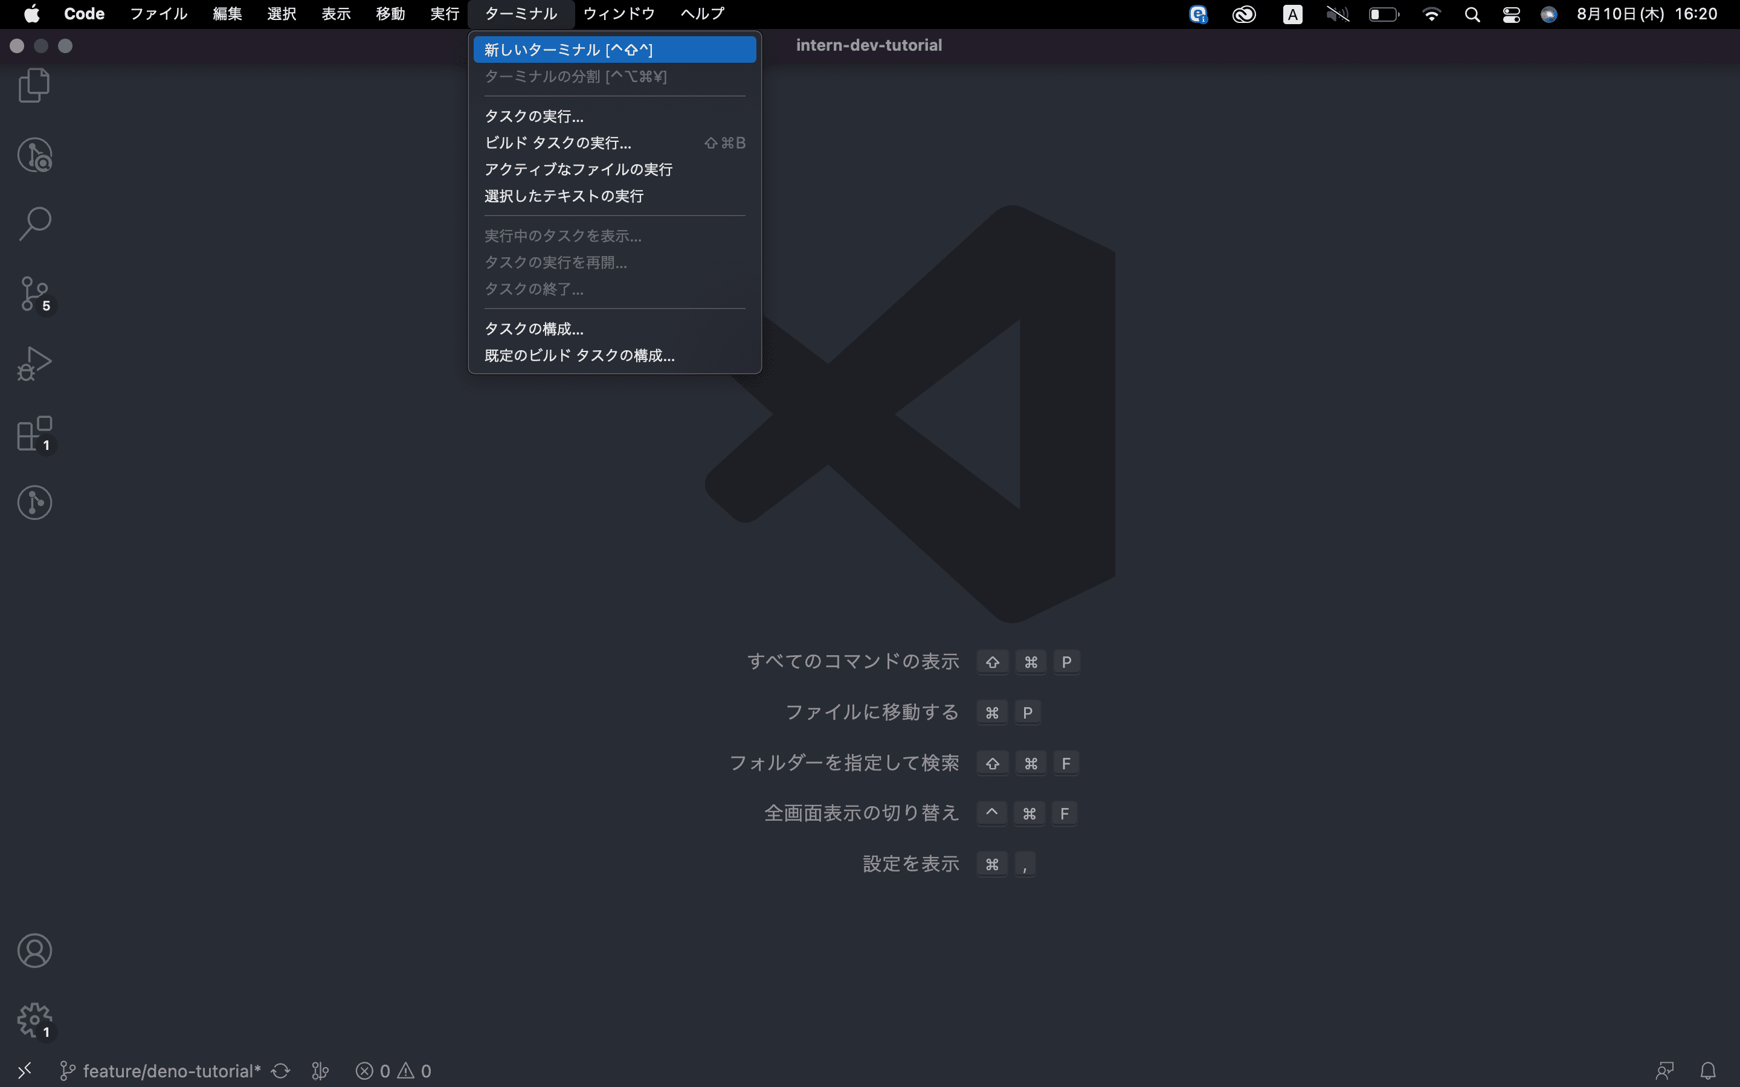Click the 全画面表示の切り替え shortcut text
This screenshot has width=1740, height=1087.
(x=862, y=813)
